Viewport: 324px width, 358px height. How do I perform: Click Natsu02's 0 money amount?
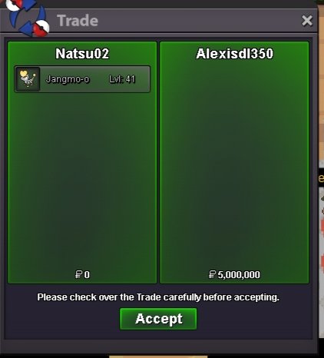point(87,275)
